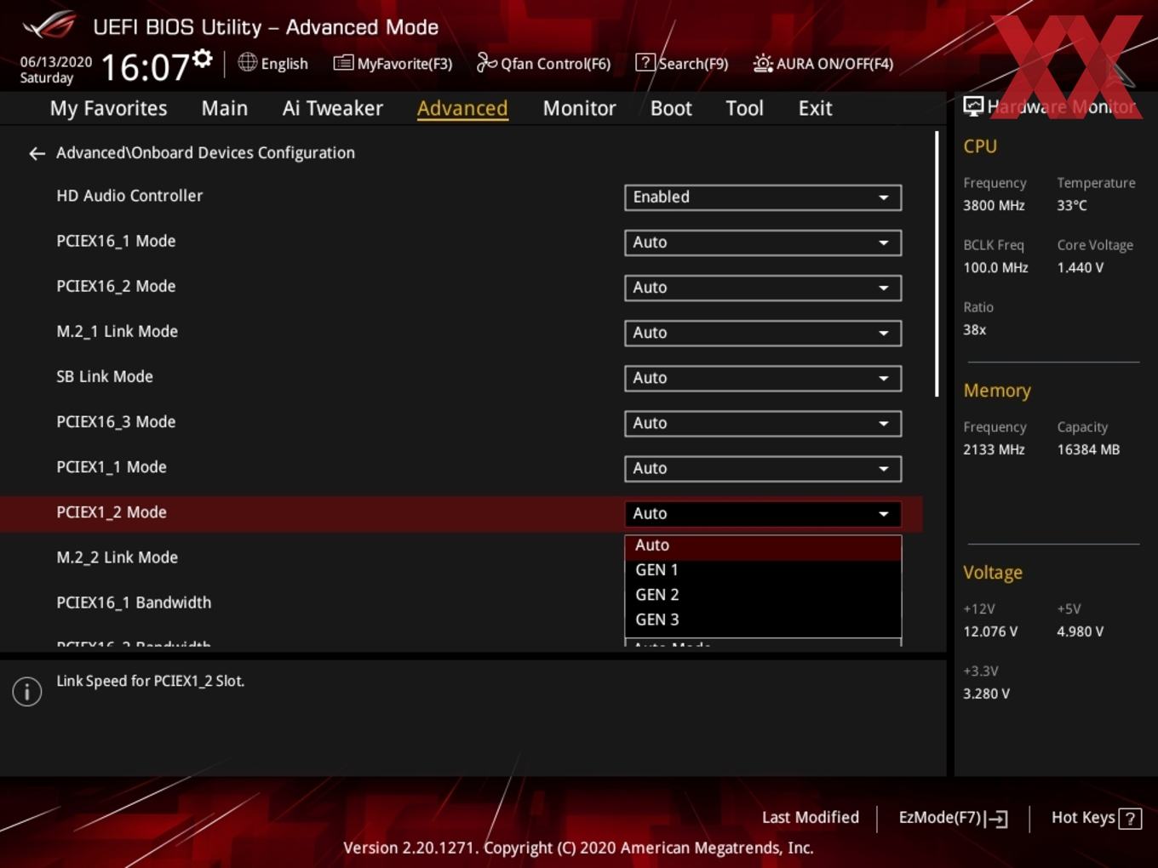The width and height of the screenshot is (1158, 868).
Task: Open PCIEX16_1 Mode dropdown
Action: point(763,243)
